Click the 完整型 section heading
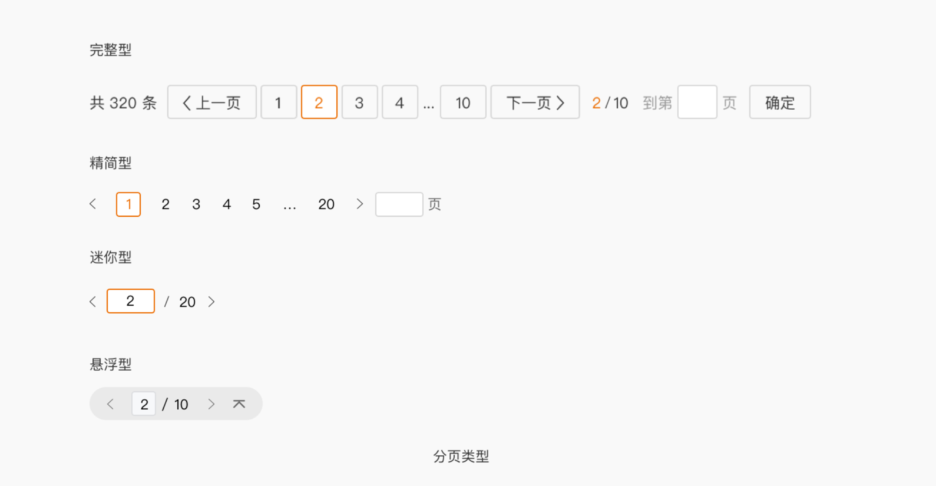 (x=111, y=50)
